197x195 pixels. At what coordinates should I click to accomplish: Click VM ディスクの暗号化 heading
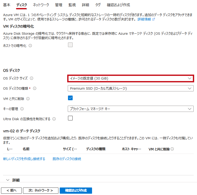pyautogui.click(x=18, y=26)
